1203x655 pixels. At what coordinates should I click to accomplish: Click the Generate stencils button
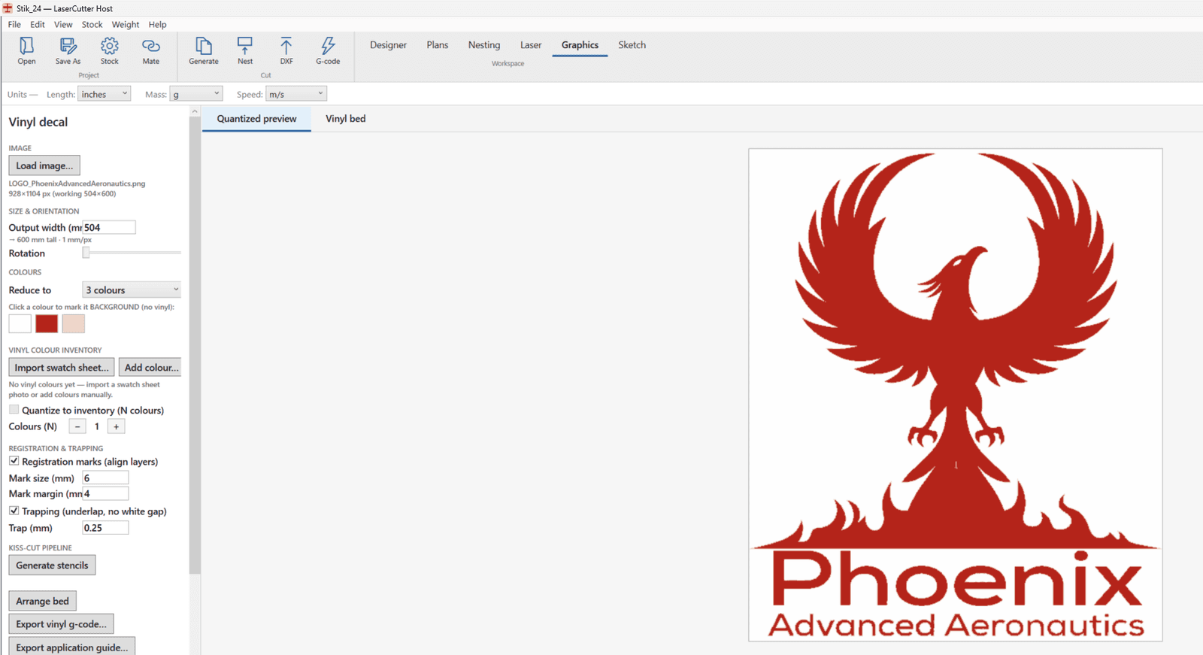(52, 565)
